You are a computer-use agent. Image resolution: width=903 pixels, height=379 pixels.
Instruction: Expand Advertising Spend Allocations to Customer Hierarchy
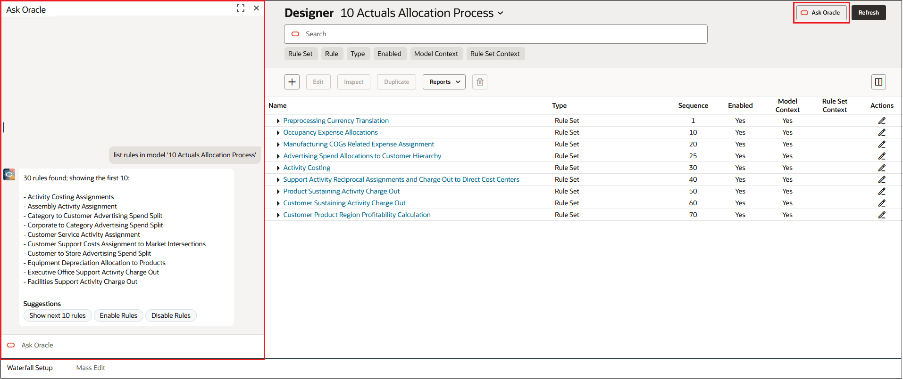[x=278, y=156]
